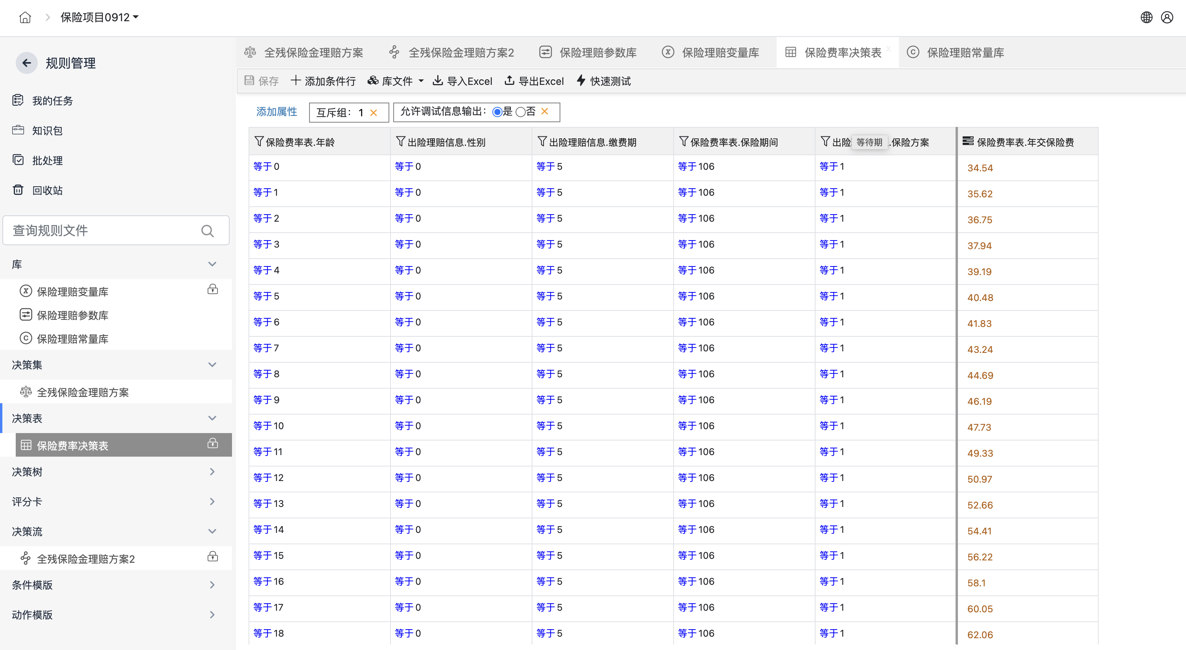1186x650 pixels.
Task: Click the back arrow beside 规则管理
Action: [27, 63]
